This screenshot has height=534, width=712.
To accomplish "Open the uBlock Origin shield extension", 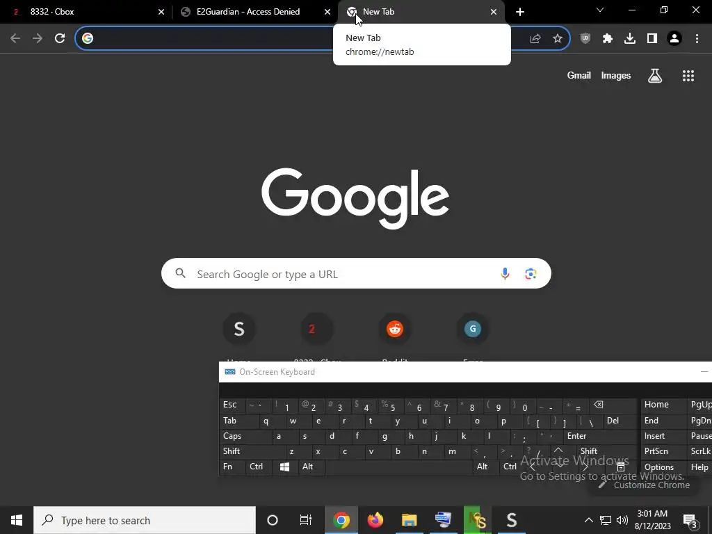I will pyautogui.click(x=585, y=39).
